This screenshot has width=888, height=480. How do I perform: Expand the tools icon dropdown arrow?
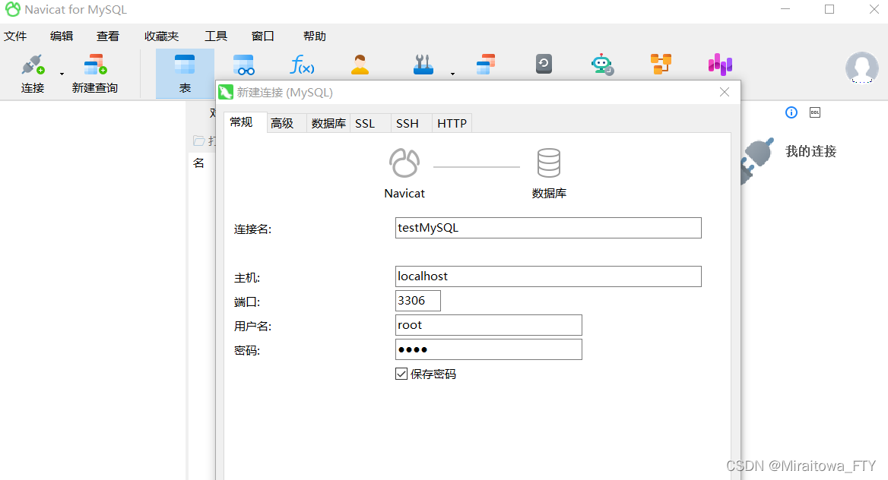click(452, 72)
